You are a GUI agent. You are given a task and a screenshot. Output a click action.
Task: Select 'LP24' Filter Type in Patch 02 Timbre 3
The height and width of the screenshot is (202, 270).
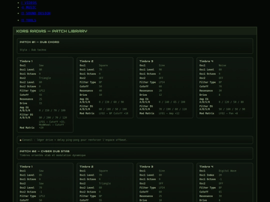click(161, 188)
